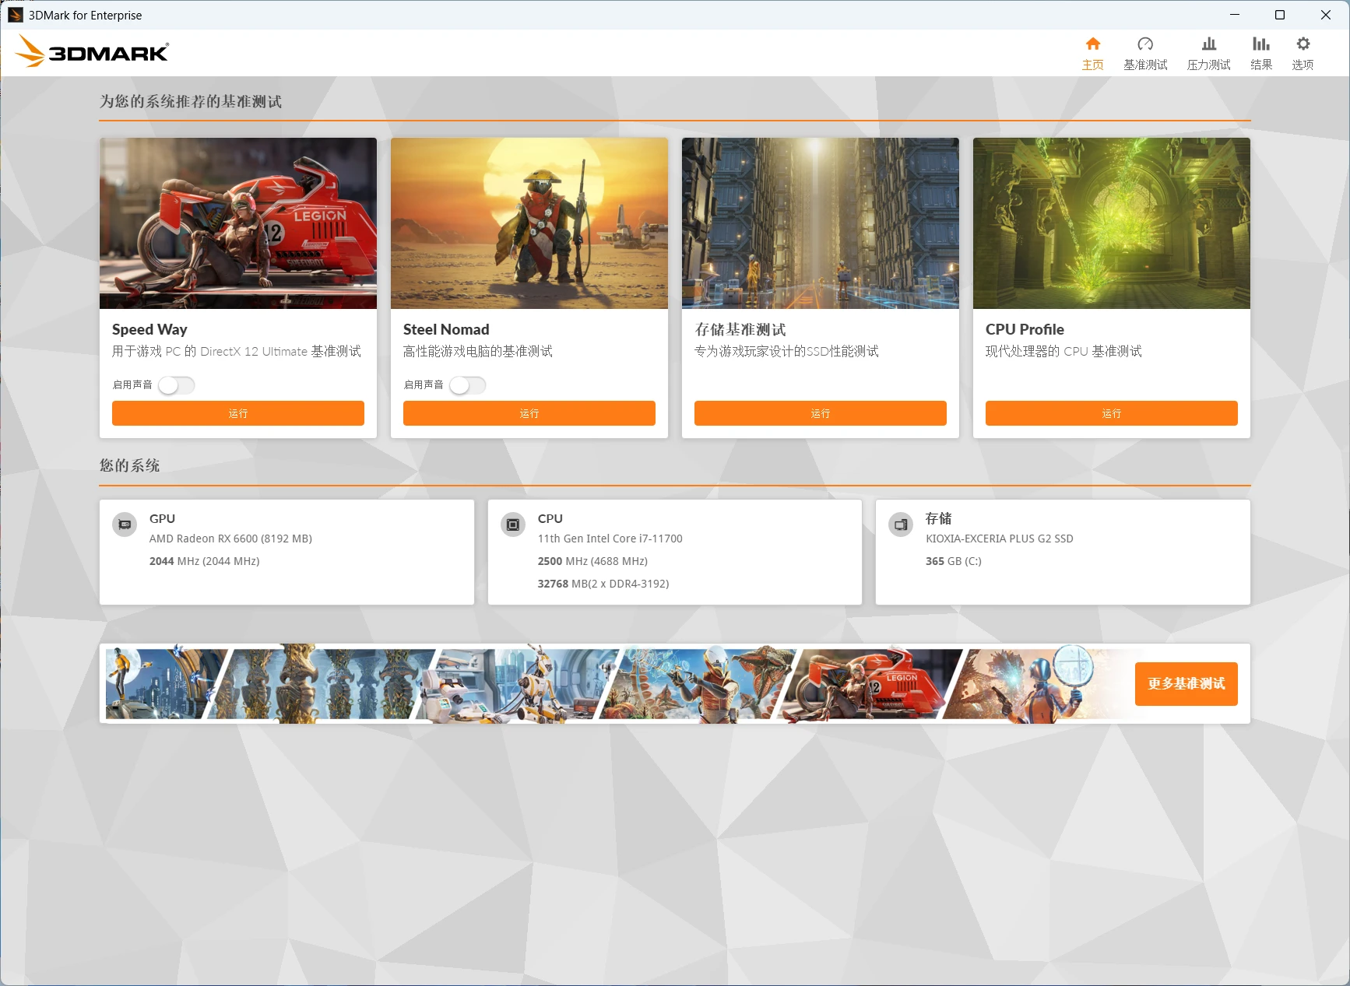Run the Steel Nomad benchmark
The image size is (1350, 986).
click(529, 413)
